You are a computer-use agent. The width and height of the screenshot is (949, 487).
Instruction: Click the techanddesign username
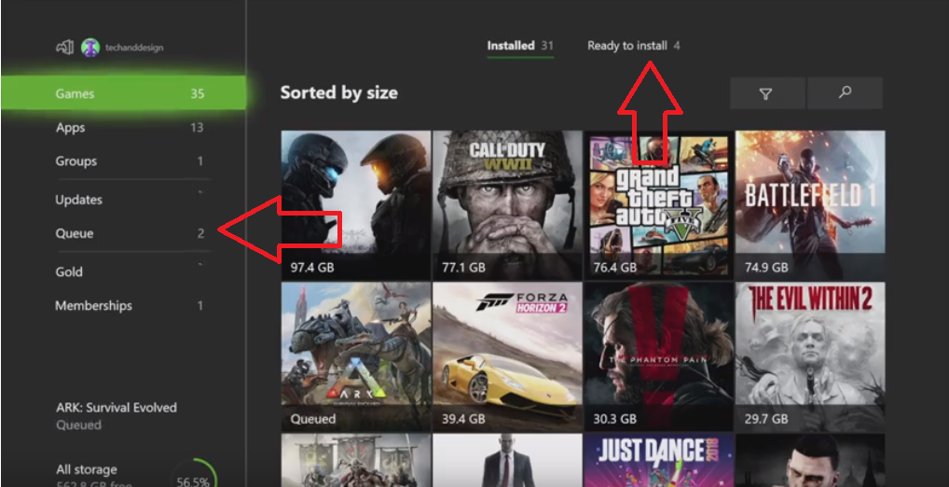tap(134, 48)
